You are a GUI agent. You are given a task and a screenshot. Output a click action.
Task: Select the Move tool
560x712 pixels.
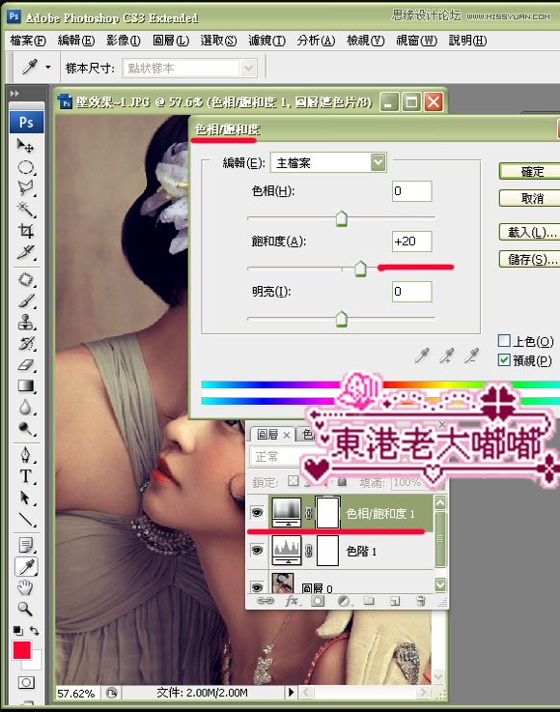pos(25,146)
